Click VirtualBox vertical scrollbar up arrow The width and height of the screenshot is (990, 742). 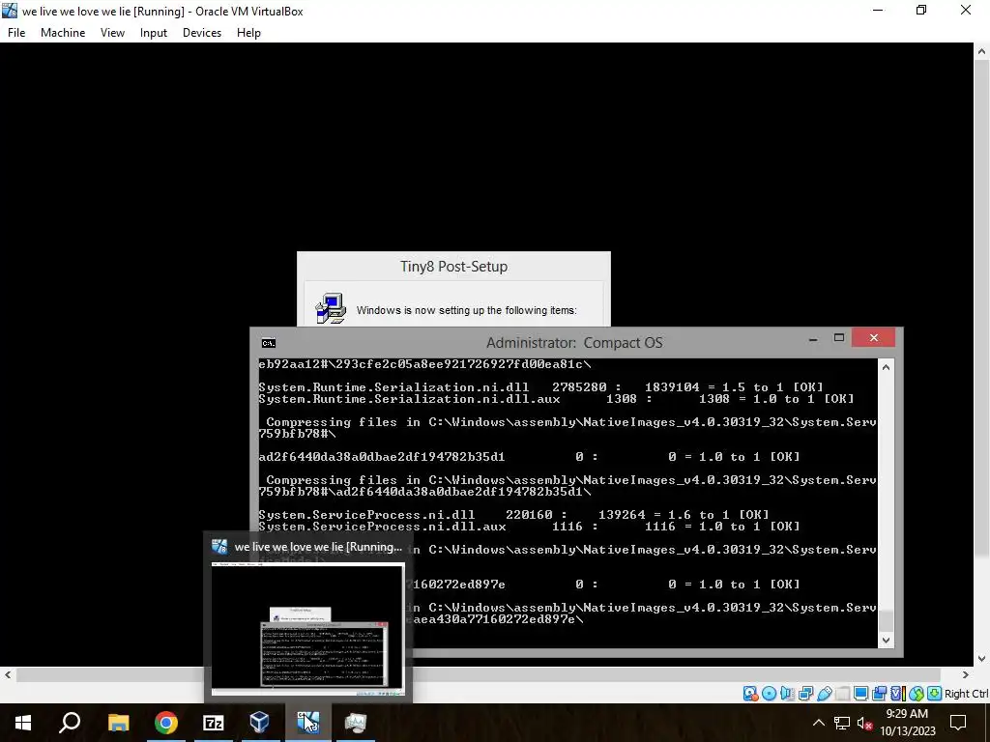click(982, 52)
